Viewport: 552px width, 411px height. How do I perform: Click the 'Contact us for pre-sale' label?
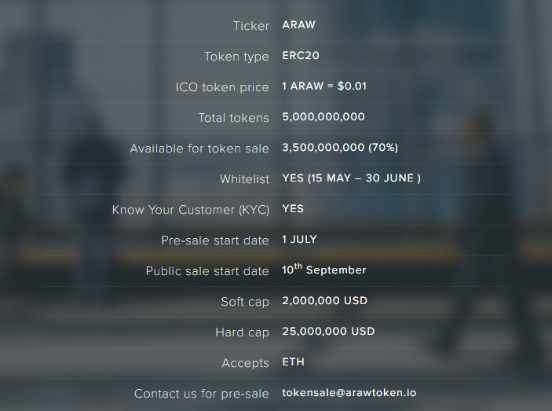(202, 394)
